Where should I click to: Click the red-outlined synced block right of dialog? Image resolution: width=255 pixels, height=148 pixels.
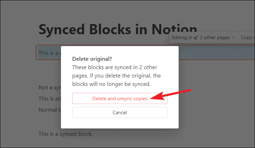(216, 53)
